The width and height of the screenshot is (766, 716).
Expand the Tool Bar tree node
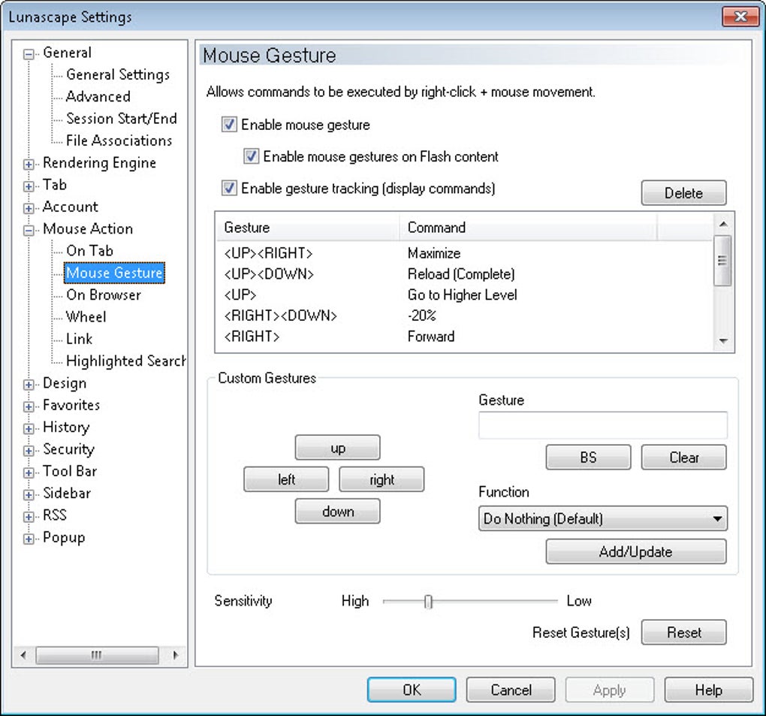[x=29, y=473]
